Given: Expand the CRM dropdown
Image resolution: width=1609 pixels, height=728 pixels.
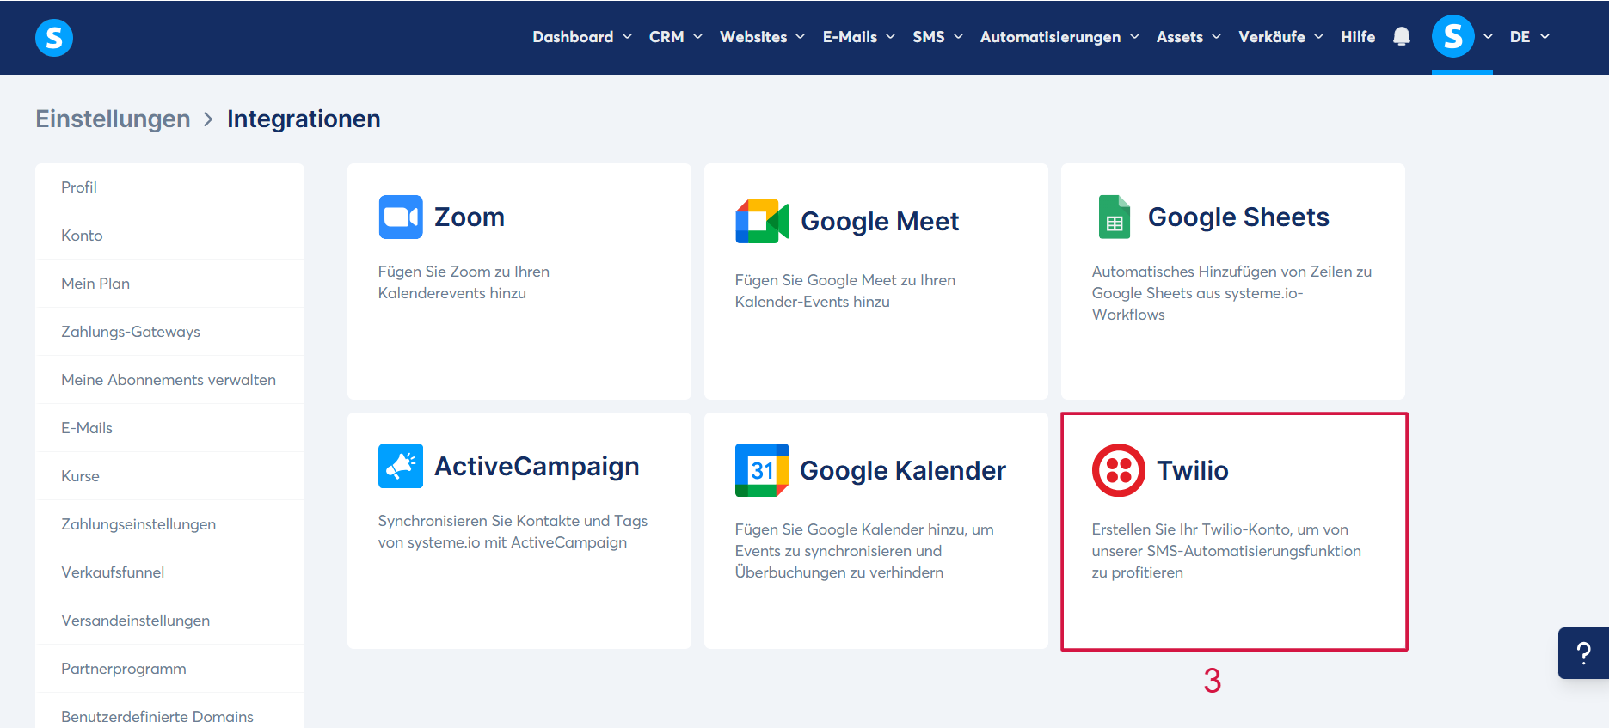Looking at the screenshot, I should (676, 37).
